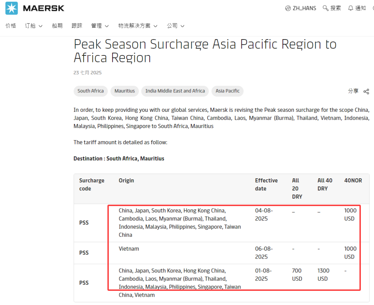Click 1000 USD in the Vietnam row
Screen dimensions: 374x305
click(350, 253)
